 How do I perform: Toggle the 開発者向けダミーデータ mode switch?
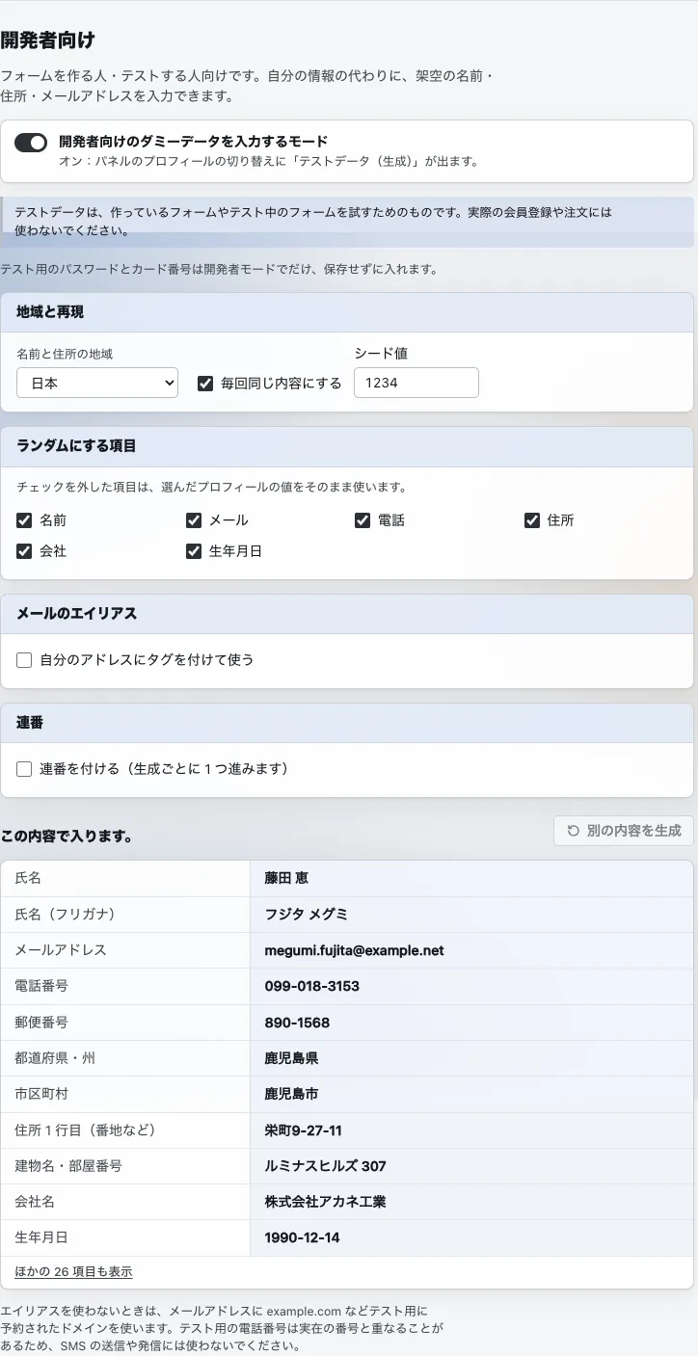[x=31, y=143]
